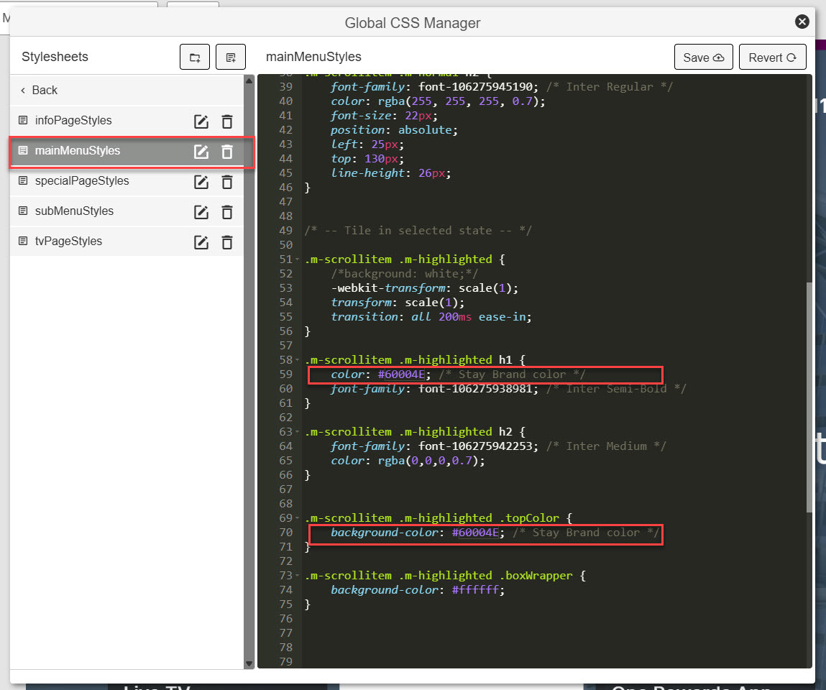Image resolution: width=826 pixels, height=690 pixels.
Task: Fold the CSS rule at line 58
Action: [298, 360]
